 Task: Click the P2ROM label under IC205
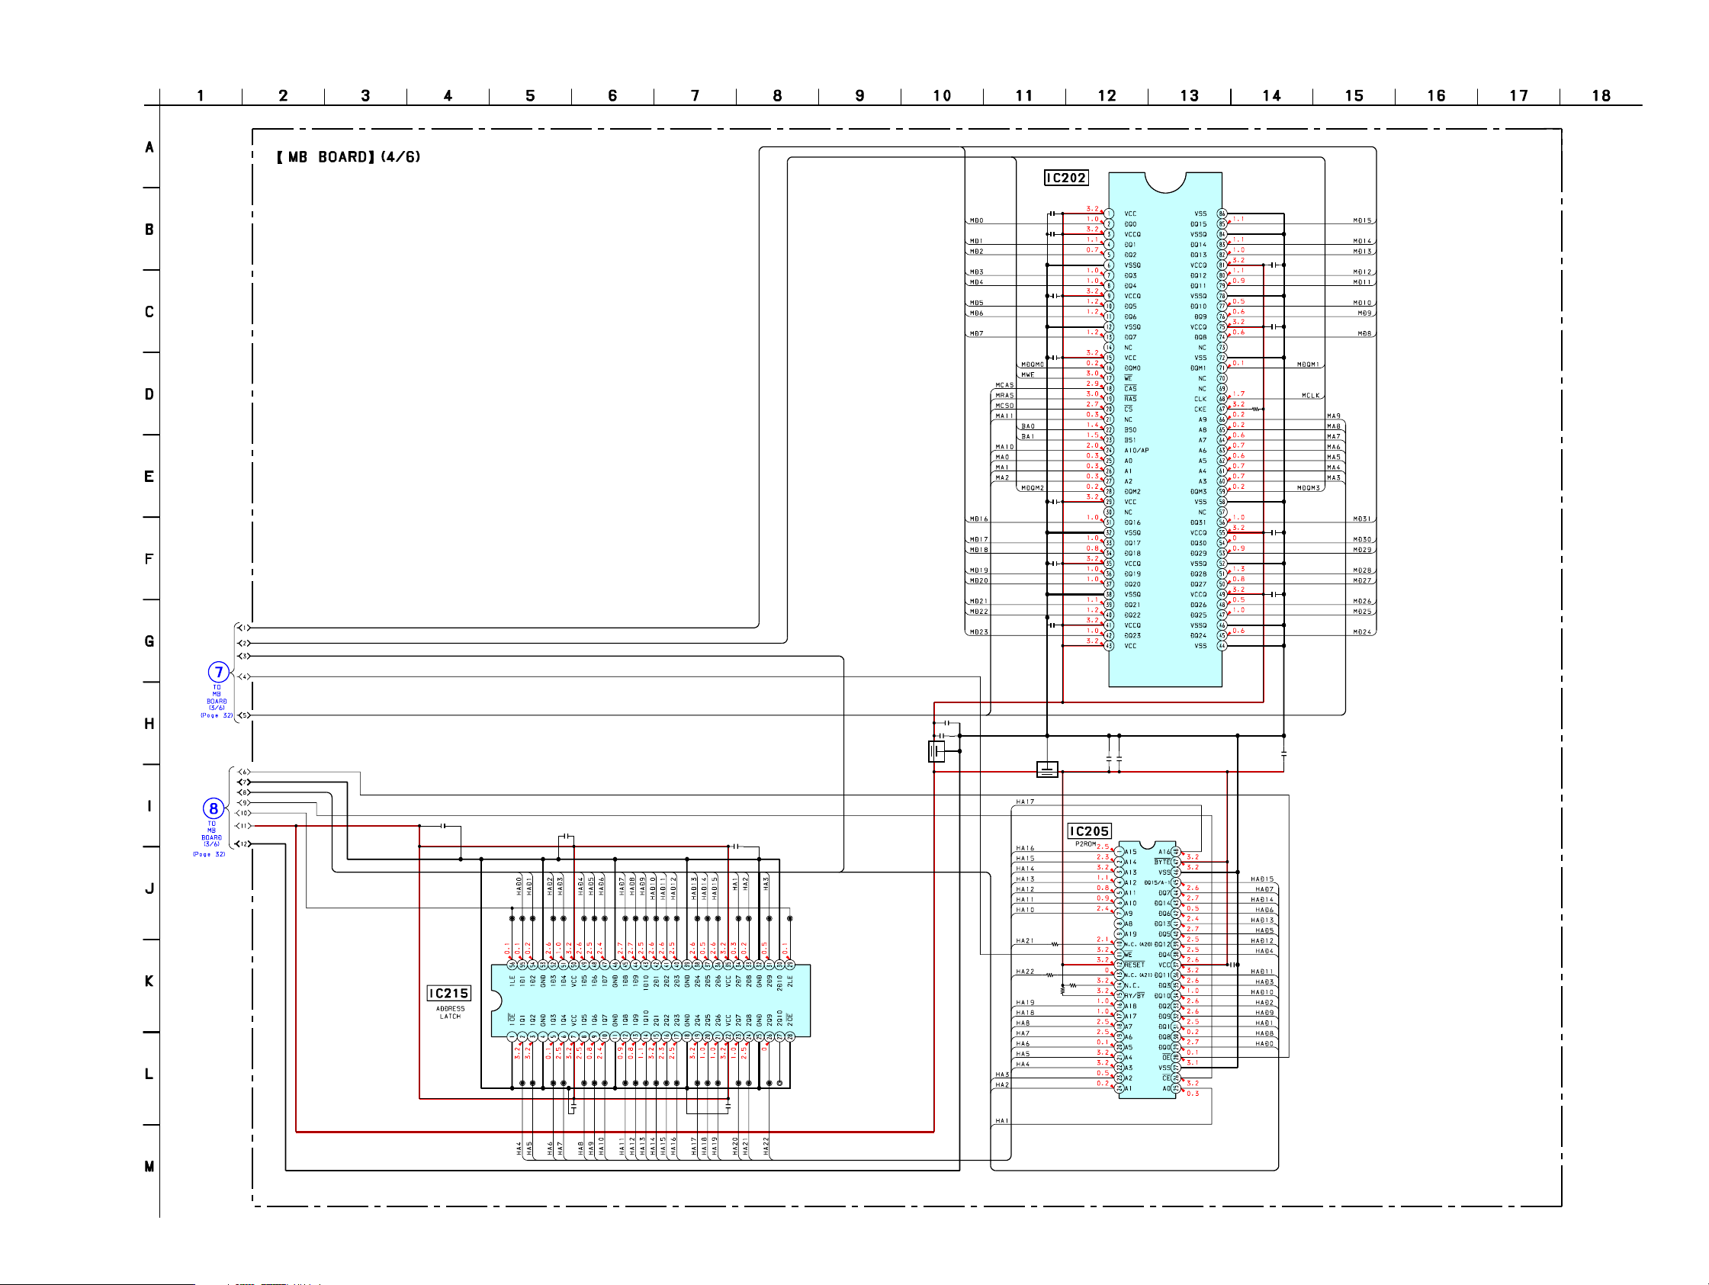(x=1085, y=843)
